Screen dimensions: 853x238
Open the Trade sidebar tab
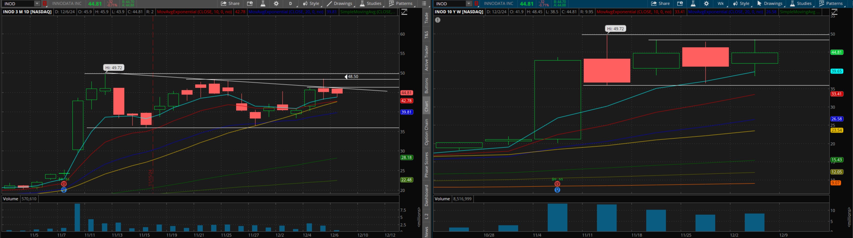pyautogui.click(x=426, y=18)
